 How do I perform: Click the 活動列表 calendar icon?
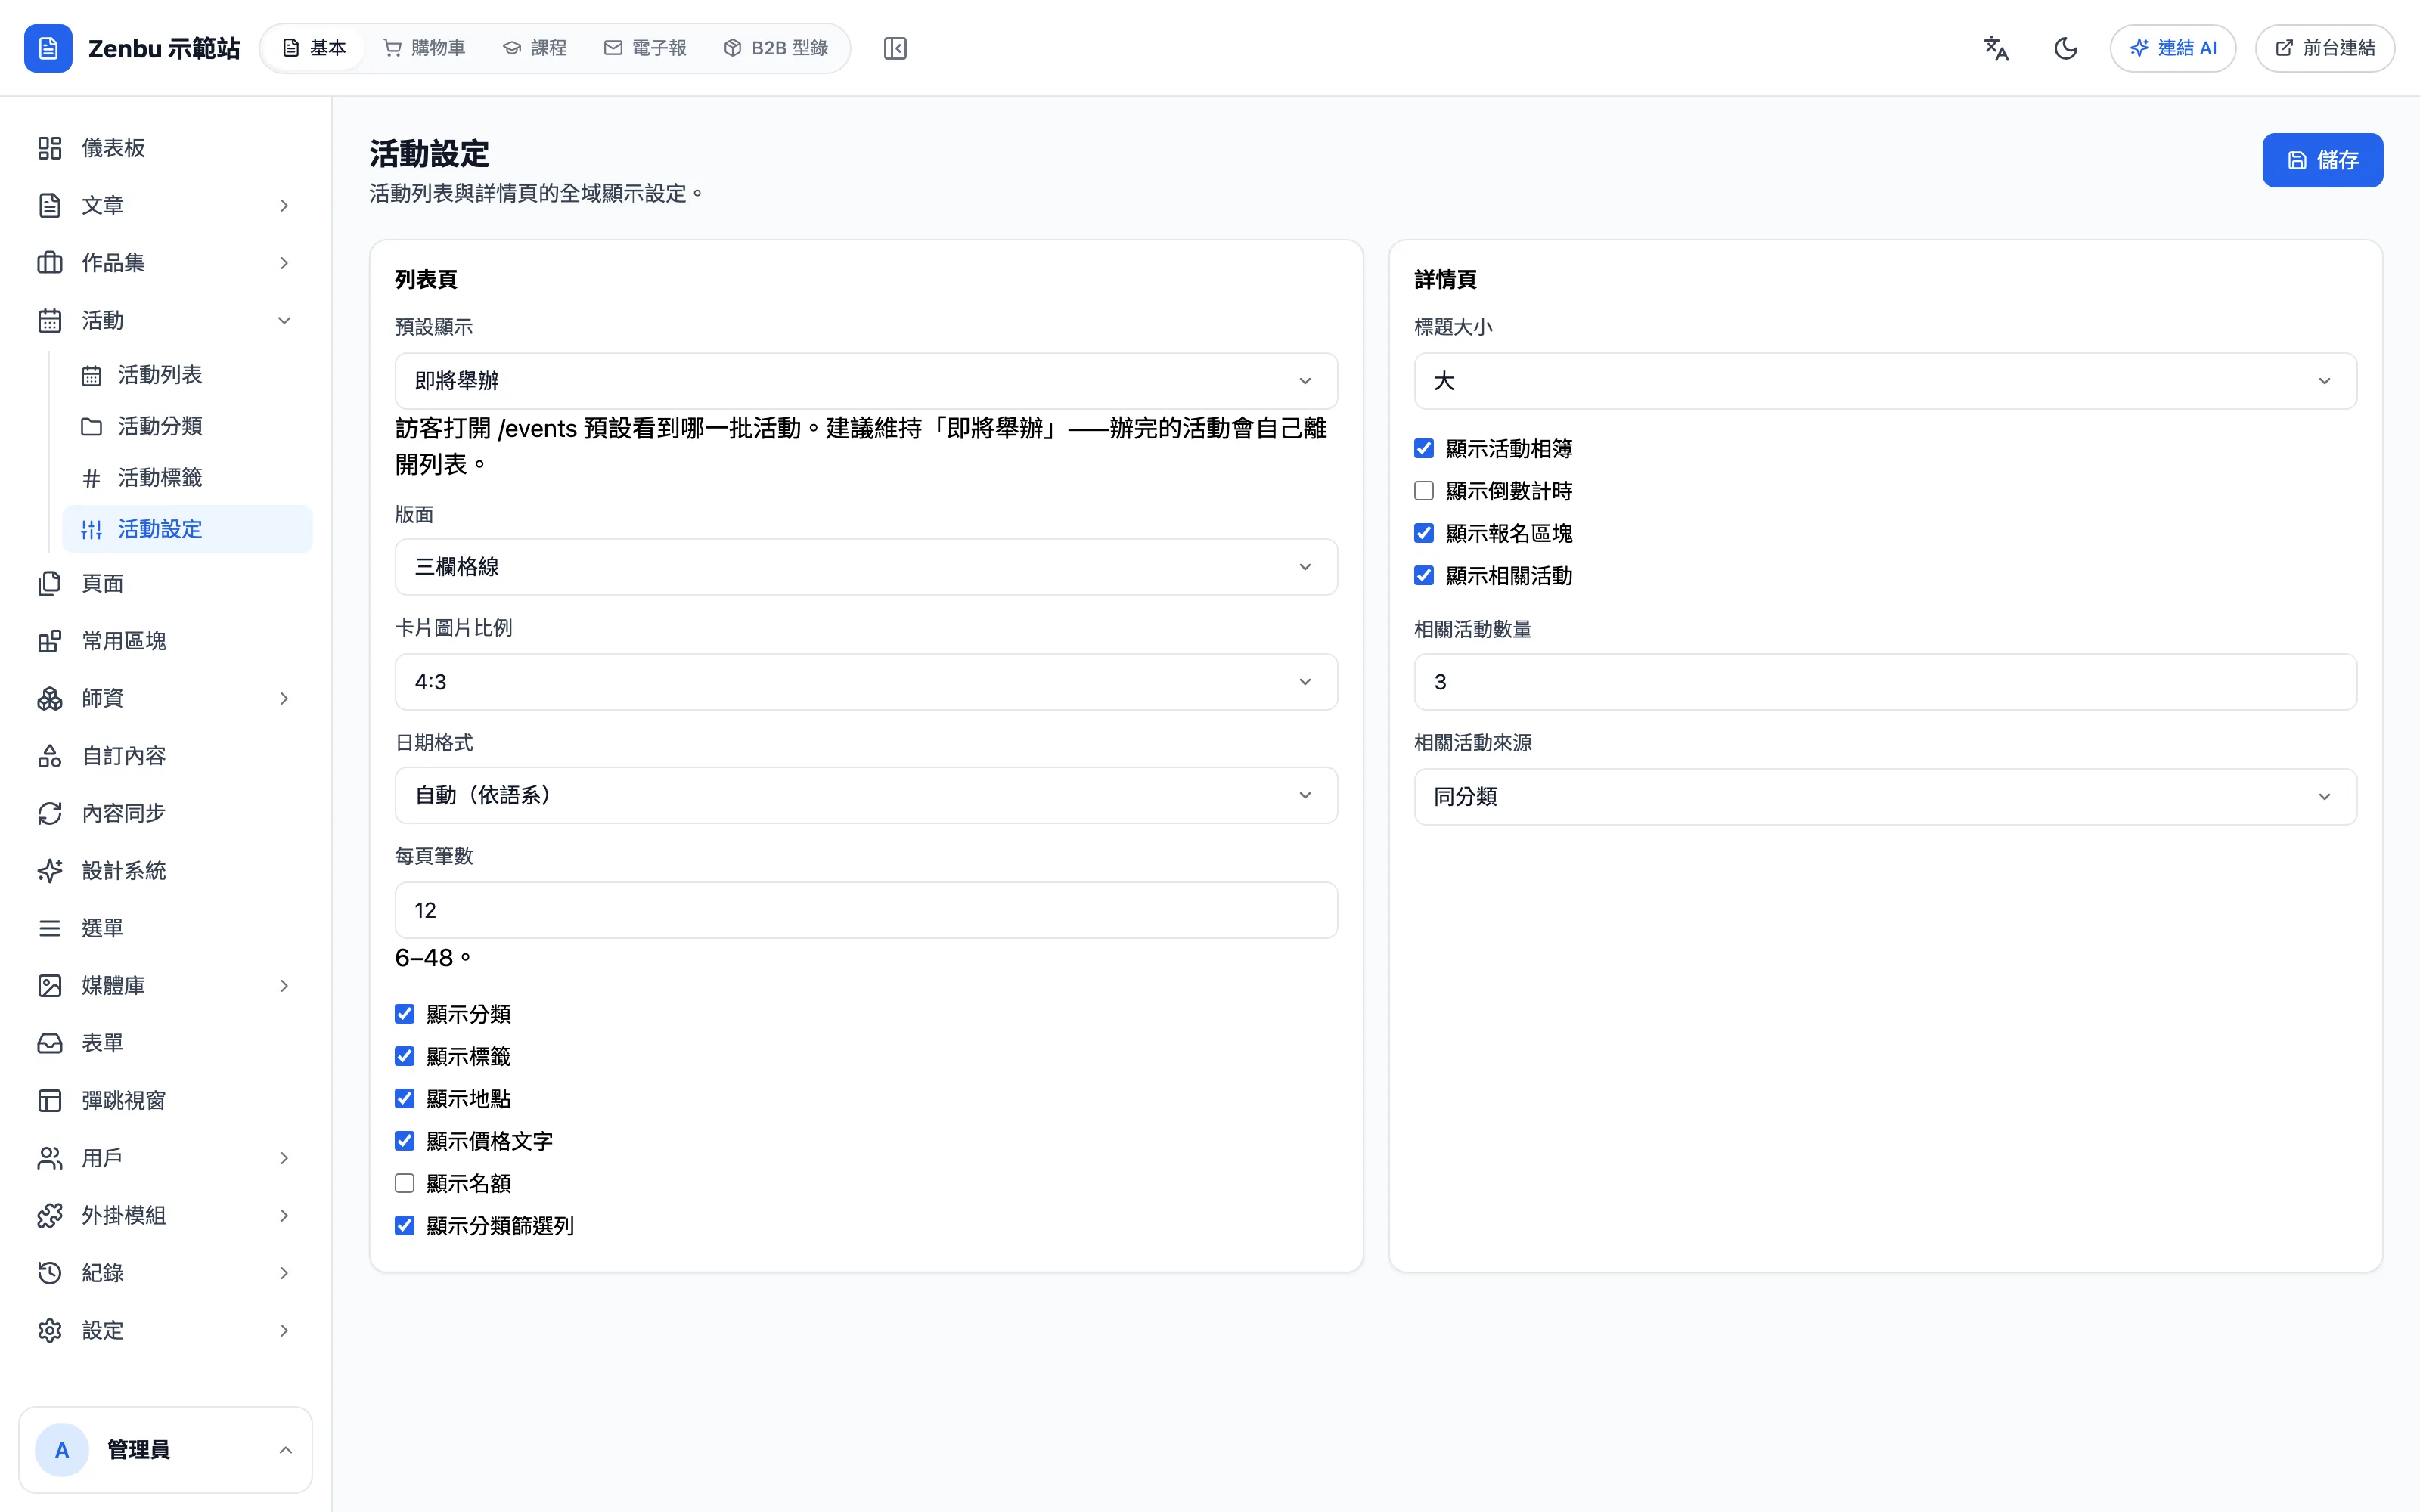91,375
